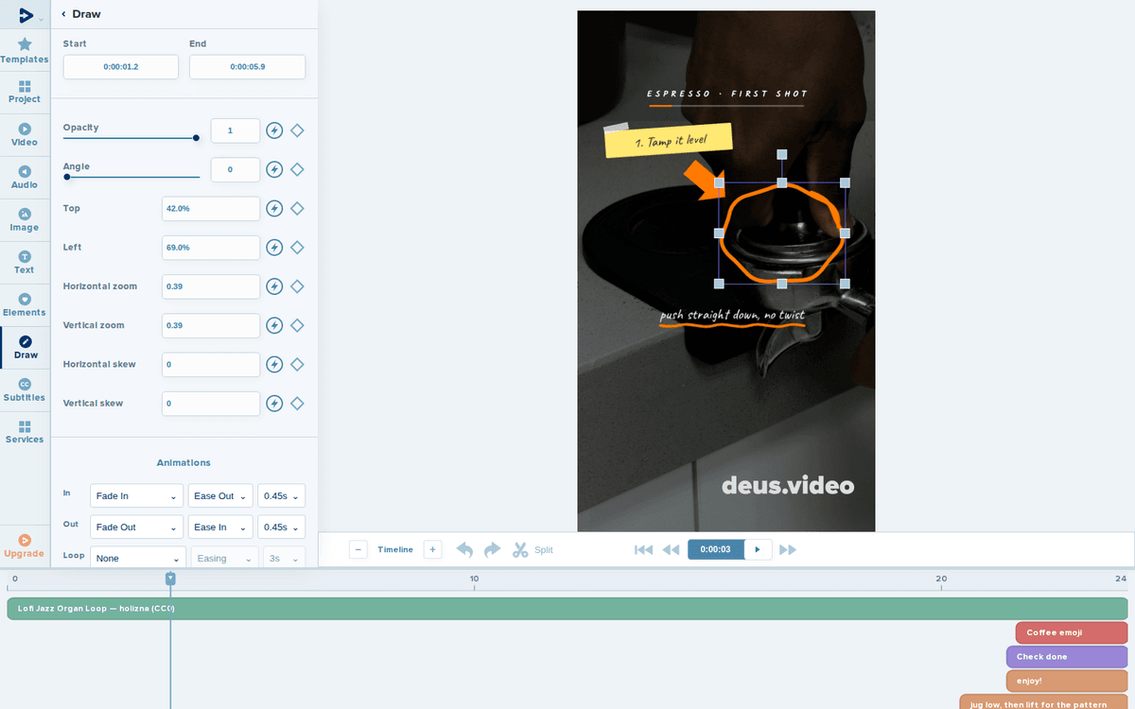
Task: Click the current time display 0:00:03
Action: coord(716,549)
